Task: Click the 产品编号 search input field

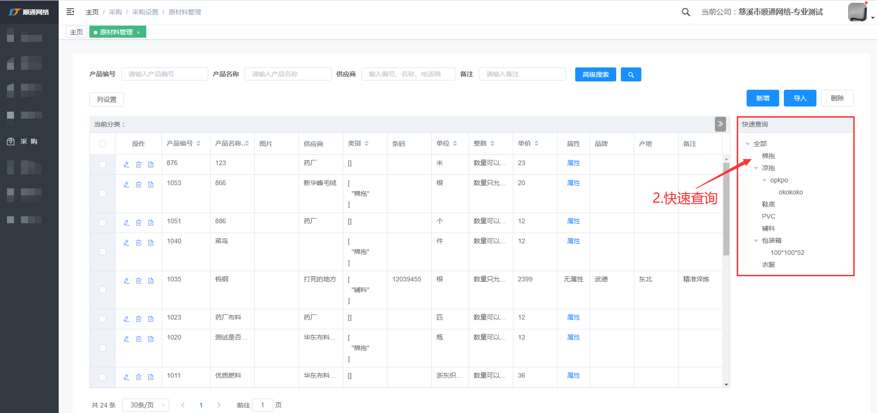Action: tap(164, 74)
